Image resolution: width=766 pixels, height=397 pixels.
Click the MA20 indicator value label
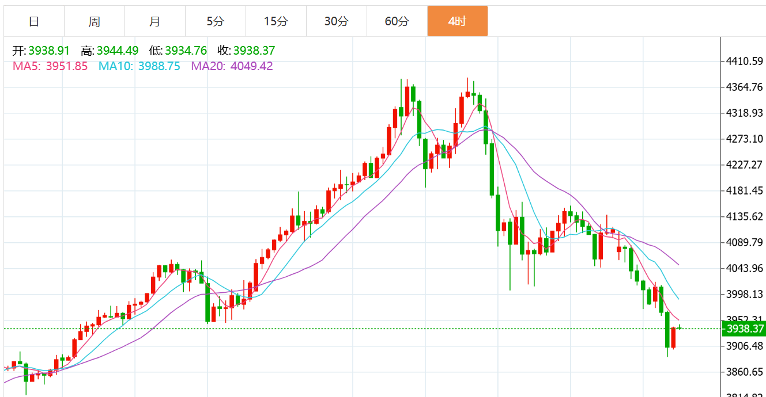click(x=232, y=66)
